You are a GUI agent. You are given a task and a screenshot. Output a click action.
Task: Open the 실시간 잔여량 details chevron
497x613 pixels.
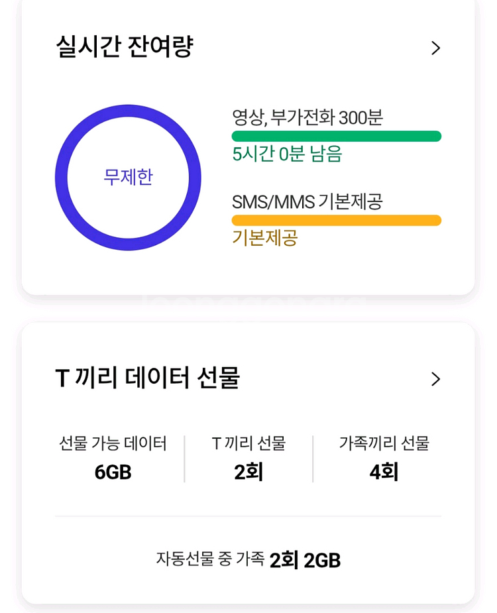tap(435, 48)
